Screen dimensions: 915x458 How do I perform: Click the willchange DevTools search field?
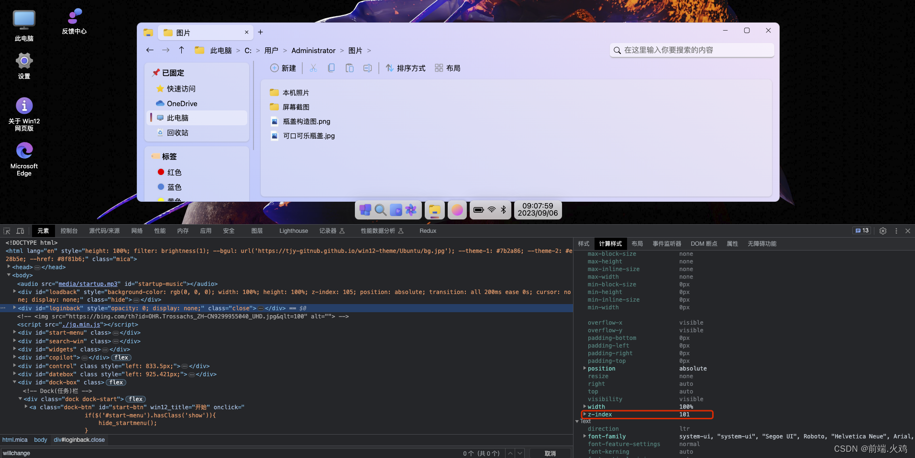coord(230,453)
